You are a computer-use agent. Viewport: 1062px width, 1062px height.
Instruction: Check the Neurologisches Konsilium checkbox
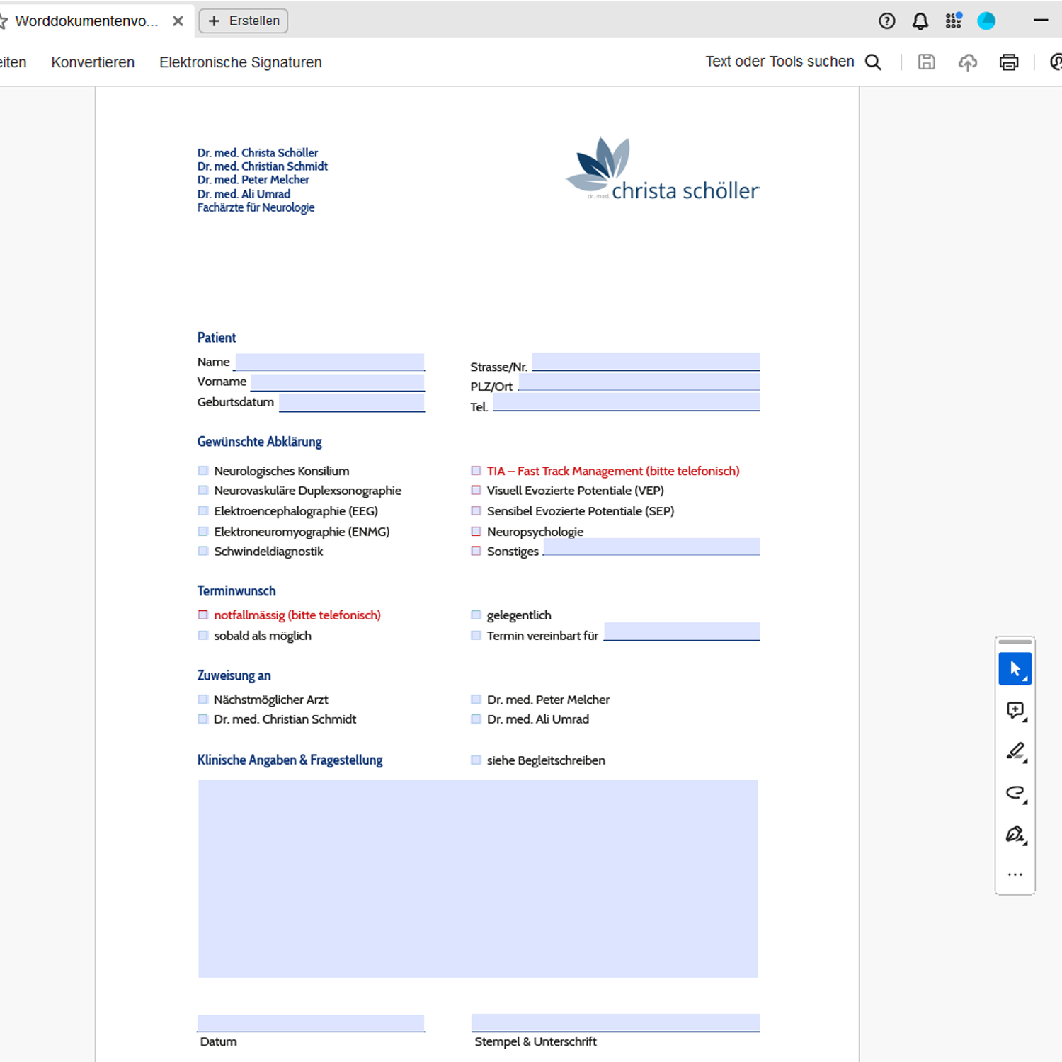click(203, 471)
